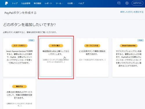
Task: Select the スマートボタン yellow button
Action: point(19,46)
